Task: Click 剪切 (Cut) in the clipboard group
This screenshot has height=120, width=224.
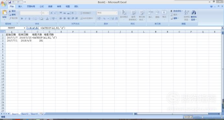Action: (12, 11)
